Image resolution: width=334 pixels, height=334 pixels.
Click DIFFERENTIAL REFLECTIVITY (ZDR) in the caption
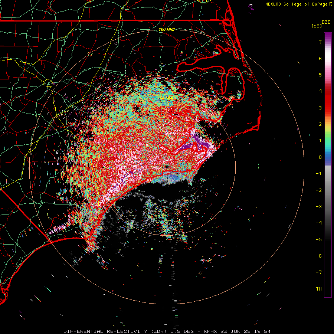pyautogui.click(x=116, y=331)
